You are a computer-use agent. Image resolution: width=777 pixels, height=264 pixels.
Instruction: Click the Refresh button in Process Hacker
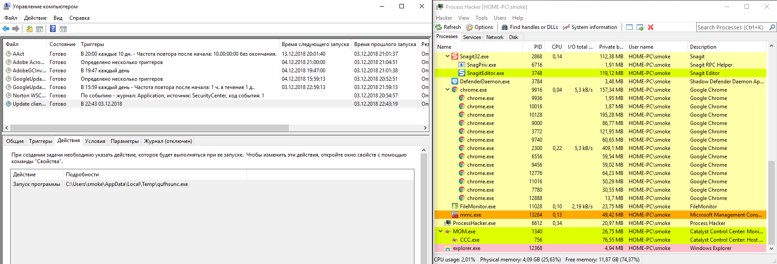click(x=448, y=27)
